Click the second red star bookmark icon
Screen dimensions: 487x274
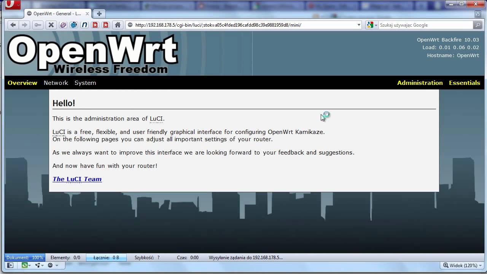[106, 25]
